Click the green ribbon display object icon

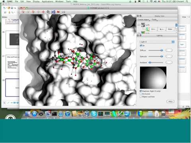(148, 29)
